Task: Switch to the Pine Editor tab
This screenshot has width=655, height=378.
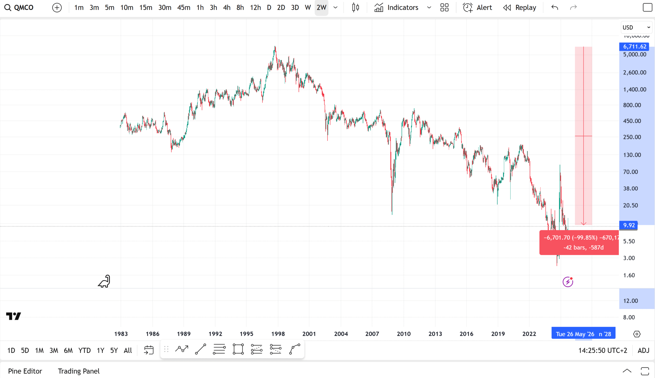Action: point(25,371)
